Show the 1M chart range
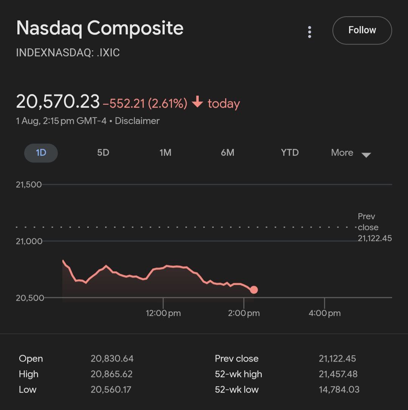 pyautogui.click(x=165, y=153)
